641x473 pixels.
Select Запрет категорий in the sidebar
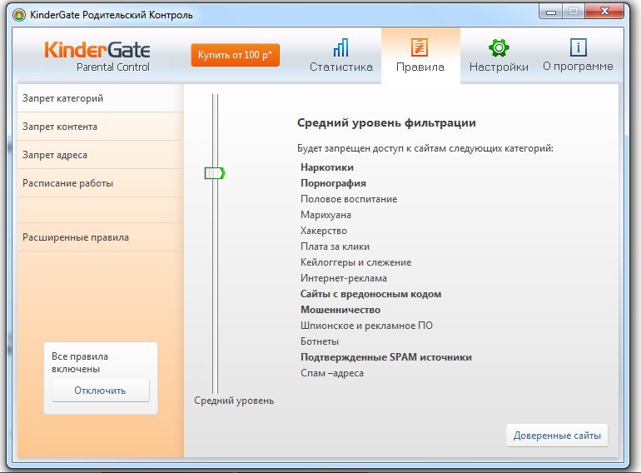click(63, 98)
